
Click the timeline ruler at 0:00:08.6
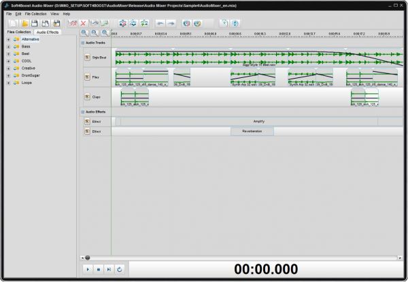point(235,34)
